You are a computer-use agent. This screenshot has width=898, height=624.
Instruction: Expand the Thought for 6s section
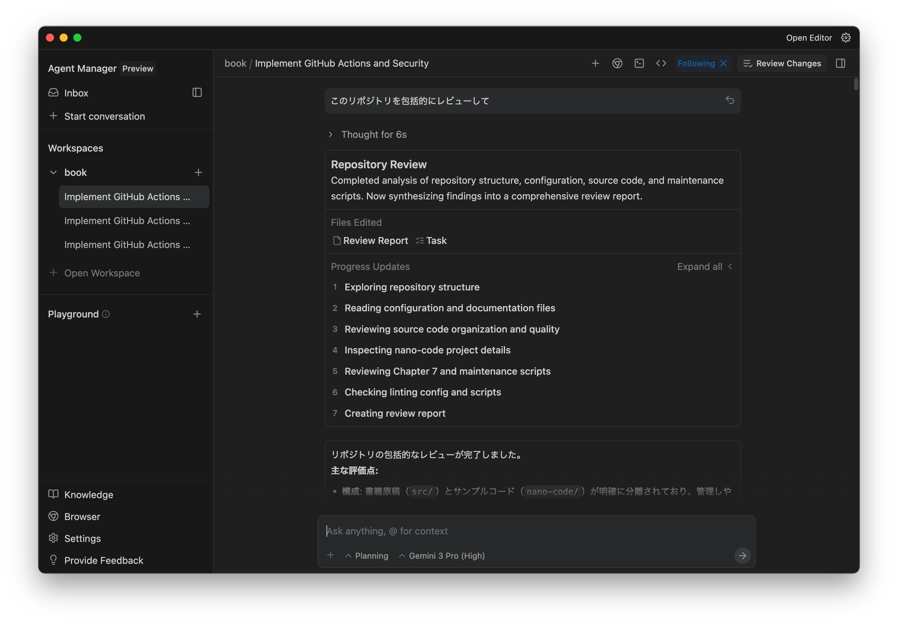point(331,135)
